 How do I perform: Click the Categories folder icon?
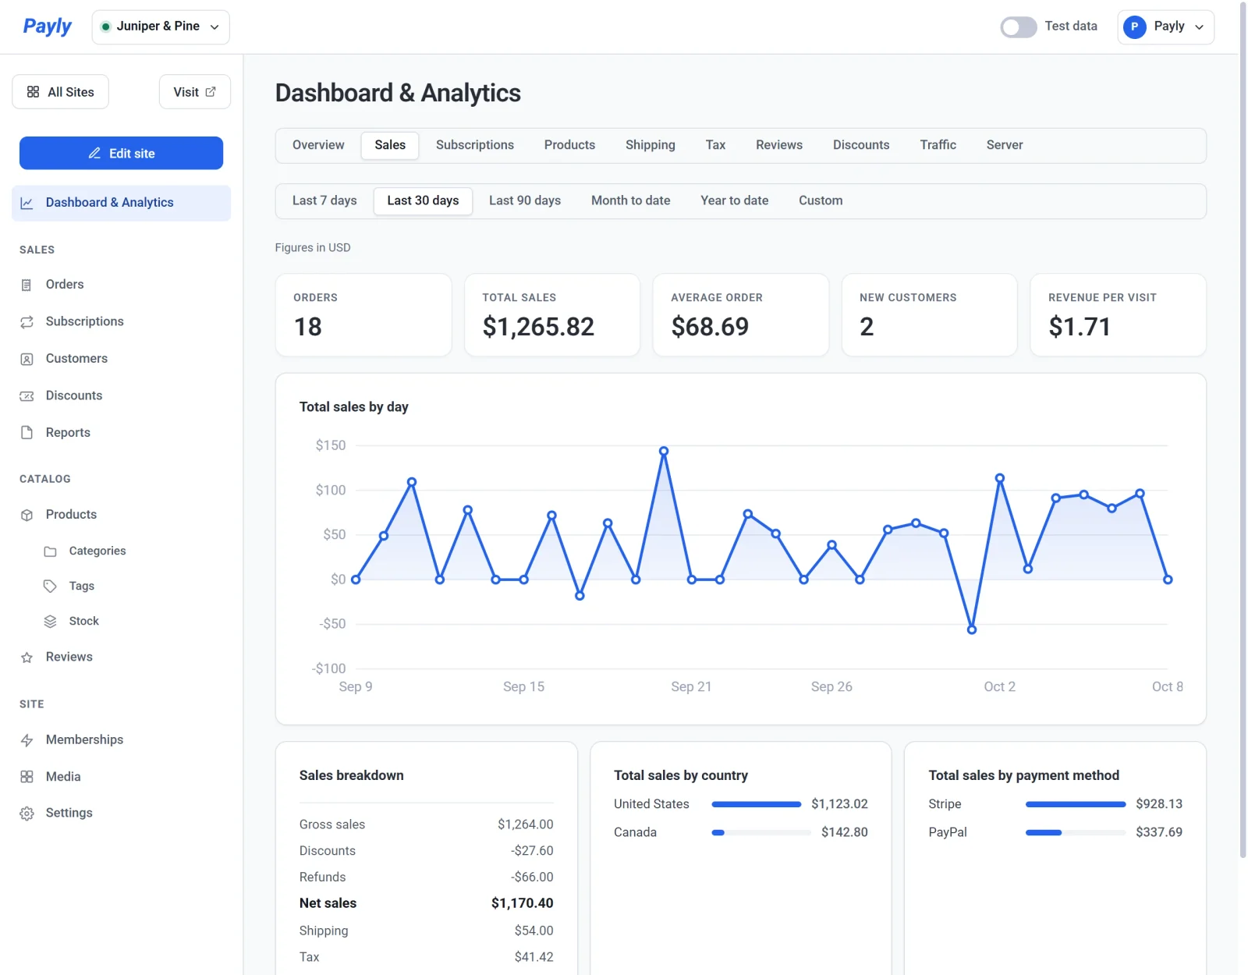50,551
